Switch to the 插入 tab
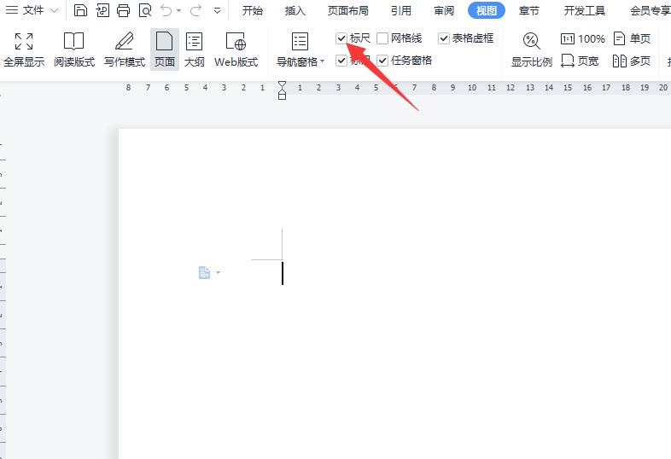Image resolution: width=671 pixels, height=459 pixels. [295, 10]
